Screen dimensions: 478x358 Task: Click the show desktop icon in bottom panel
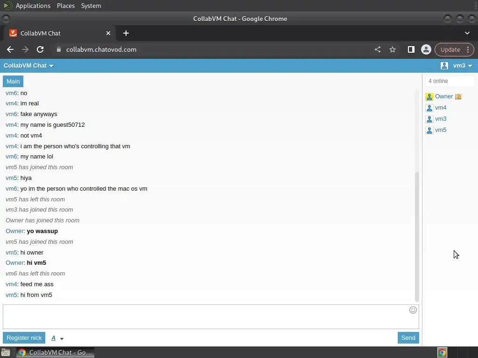(x=6, y=352)
